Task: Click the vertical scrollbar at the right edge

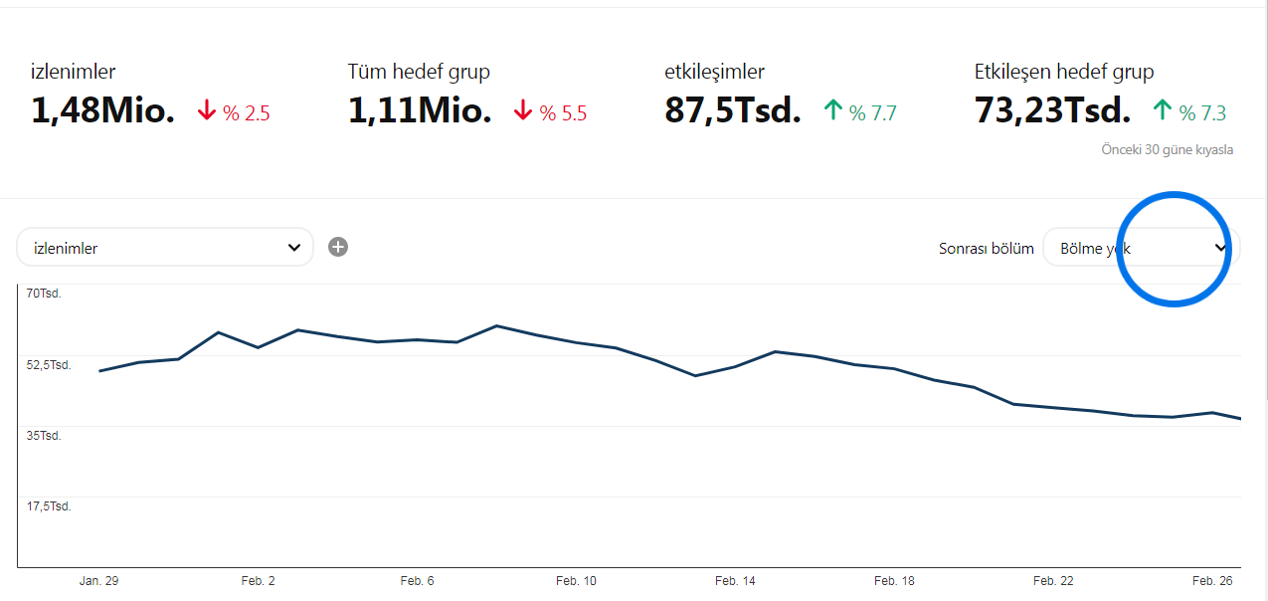Action: (x=1264, y=199)
